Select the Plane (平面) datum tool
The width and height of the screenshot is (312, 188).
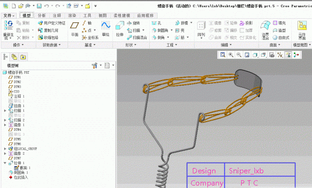74,29
